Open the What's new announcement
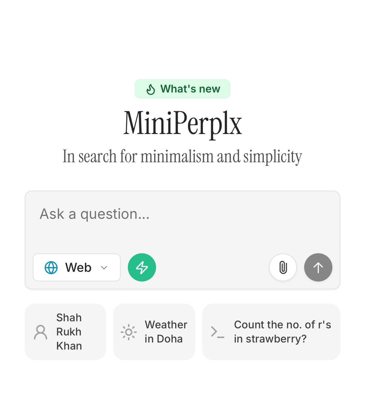This screenshot has width=365, height=394. 182,89
